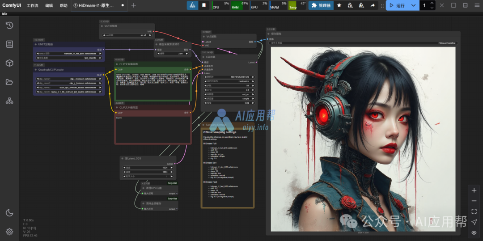
Task: Click the unsaved dot on HiDream-I1 tab
Action: pyautogui.click(x=123, y=5)
